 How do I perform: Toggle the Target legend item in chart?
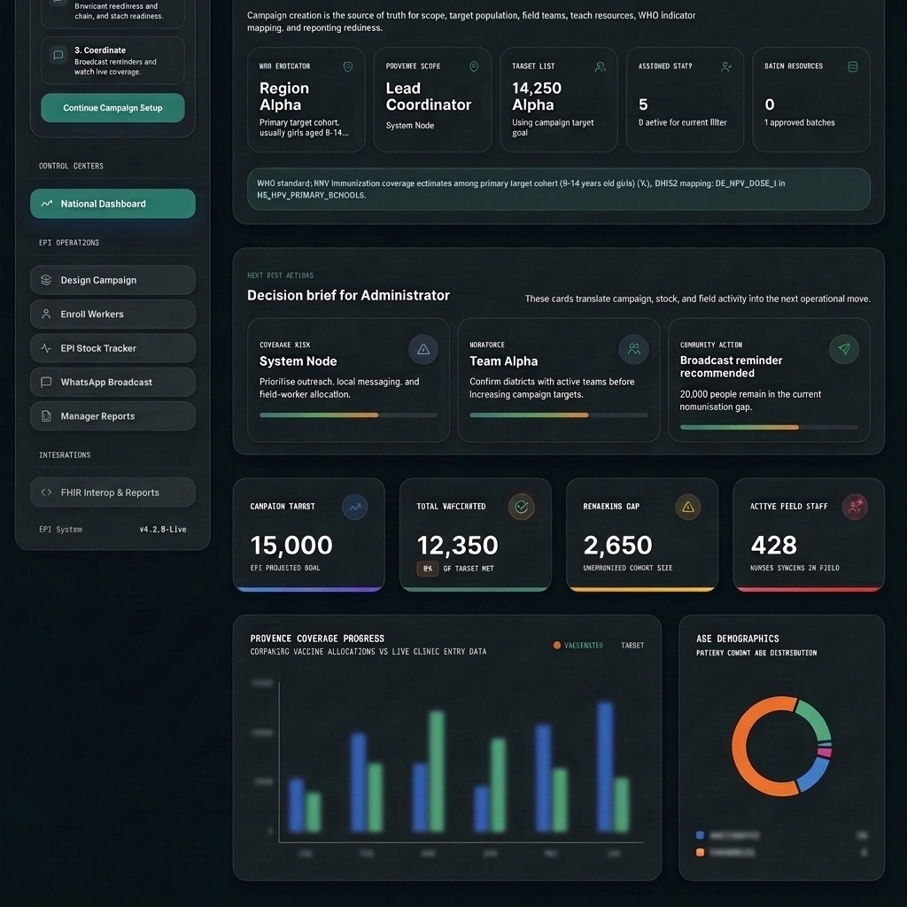point(632,646)
